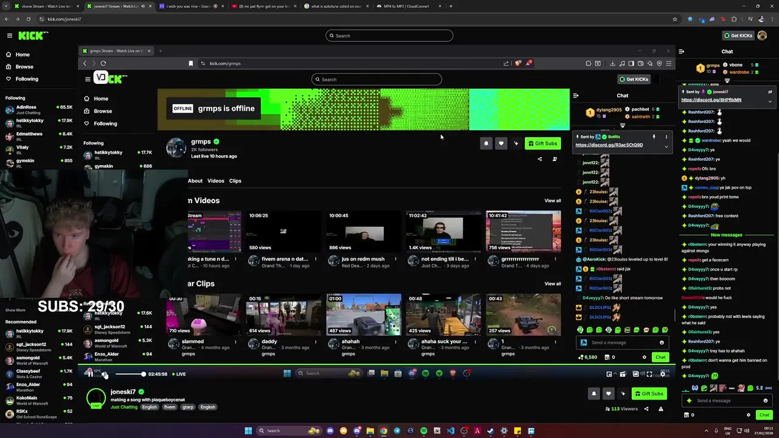Mute the stream player volume
The width and height of the screenshot is (779, 438).
104,374
